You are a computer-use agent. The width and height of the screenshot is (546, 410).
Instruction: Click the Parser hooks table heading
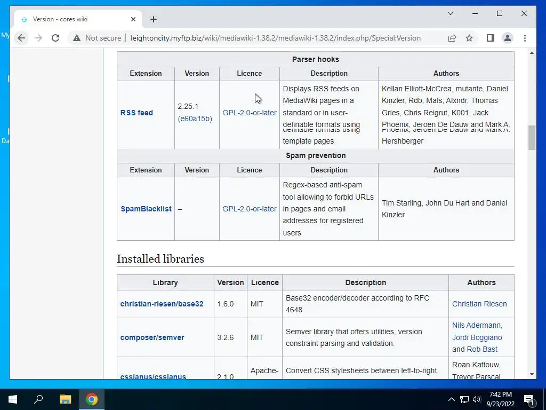coord(316,59)
